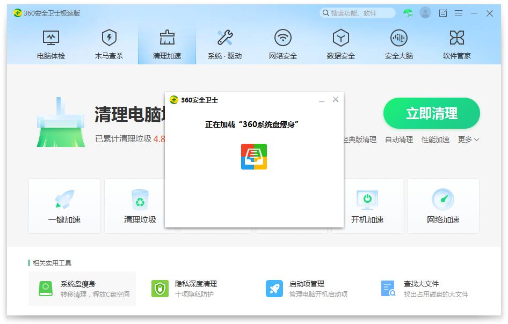This screenshot has width=508, height=324.
Task: Open the 软件管家 tab
Action: [x=457, y=45]
